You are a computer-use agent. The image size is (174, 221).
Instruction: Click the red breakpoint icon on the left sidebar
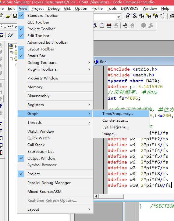click(1, 152)
